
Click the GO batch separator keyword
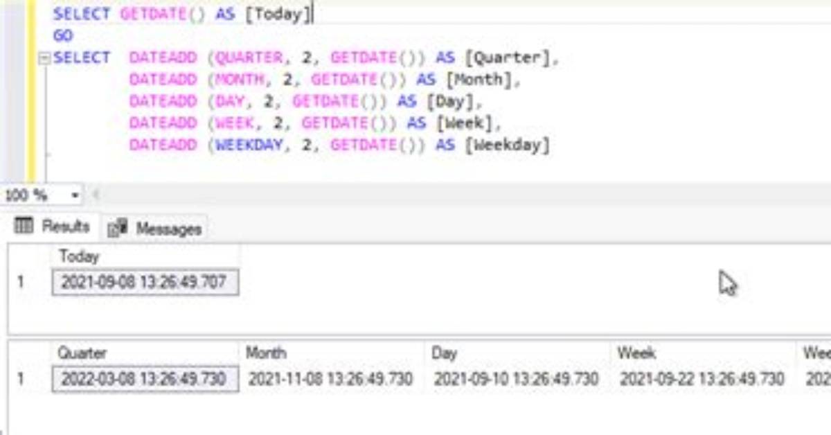click(62, 36)
